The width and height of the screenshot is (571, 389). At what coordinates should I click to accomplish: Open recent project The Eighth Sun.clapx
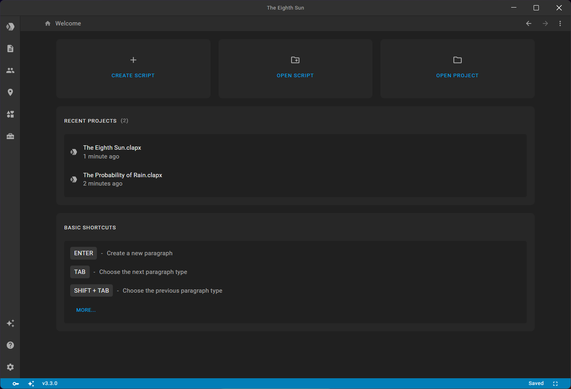point(295,152)
